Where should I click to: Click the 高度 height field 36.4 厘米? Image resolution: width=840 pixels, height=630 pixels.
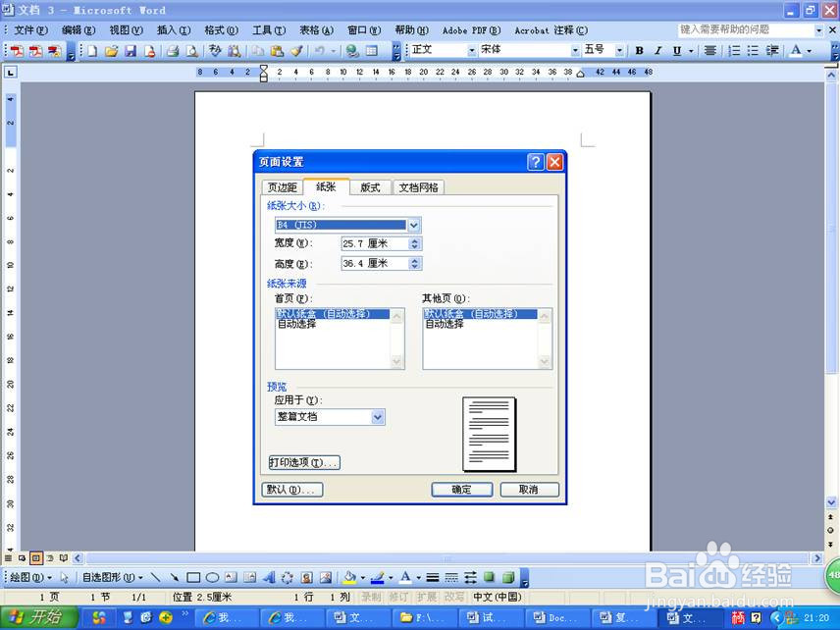tap(375, 264)
